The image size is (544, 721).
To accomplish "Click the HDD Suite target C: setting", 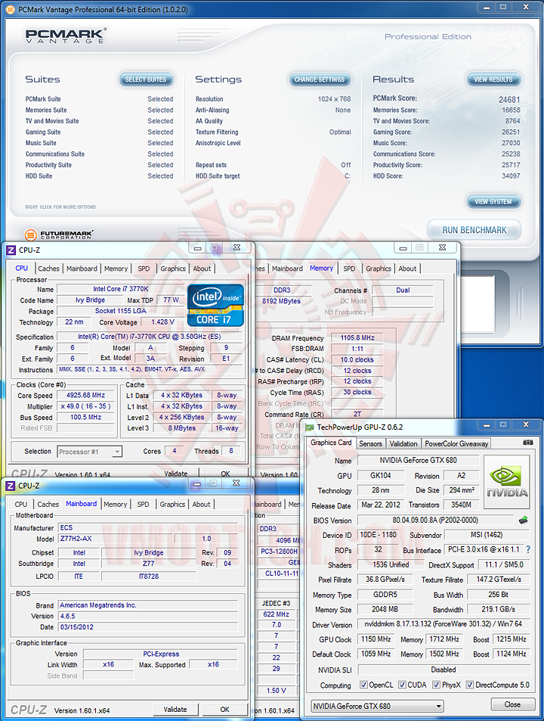I will click(348, 176).
